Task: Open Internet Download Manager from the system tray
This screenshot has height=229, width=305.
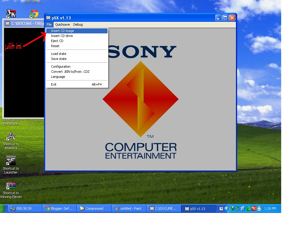Action: coord(232,208)
